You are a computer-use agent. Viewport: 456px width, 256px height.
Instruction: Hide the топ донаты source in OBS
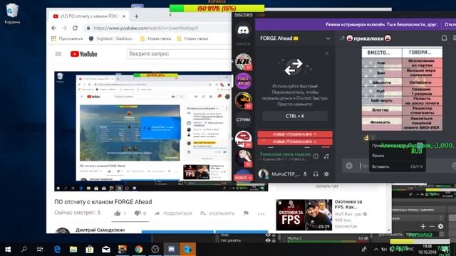coord(268,240)
